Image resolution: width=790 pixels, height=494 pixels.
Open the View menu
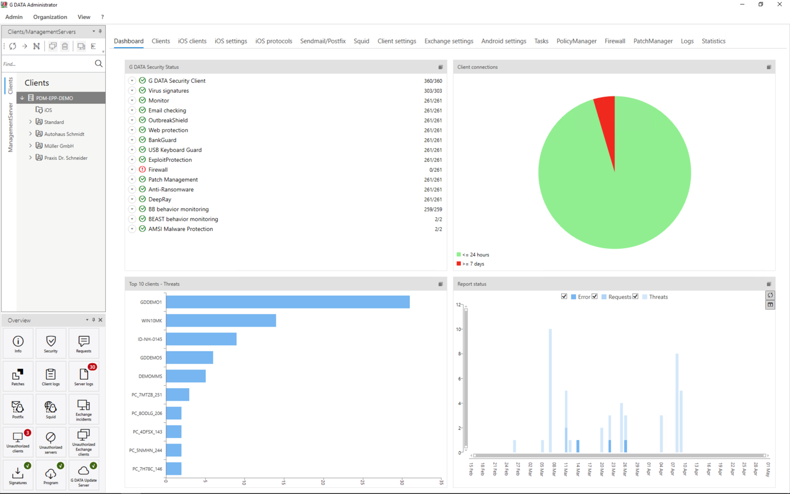(x=84, y=17)
